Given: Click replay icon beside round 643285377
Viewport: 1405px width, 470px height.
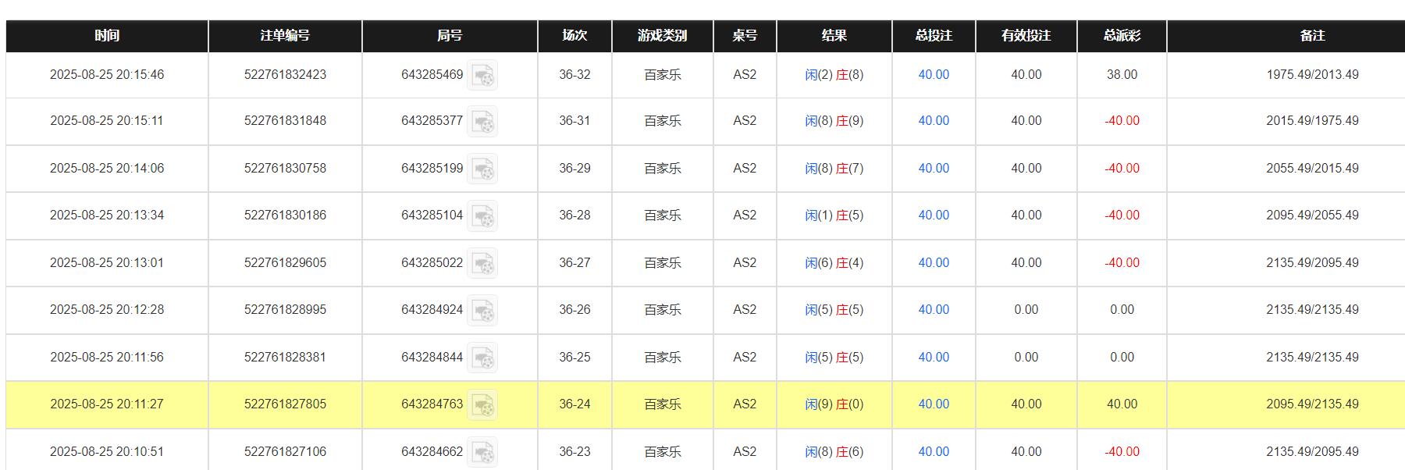Looking at the screenshot, I should click(x=482, y=122).
